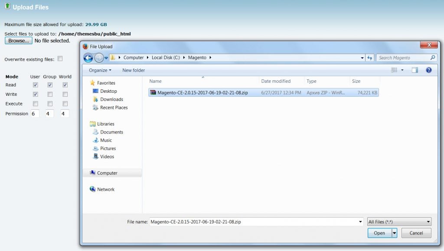Expand the File name history dropdown
Image resolution: width=444 pixels, height=251 pixels.
pyautogui.click(x=361, y=222)
